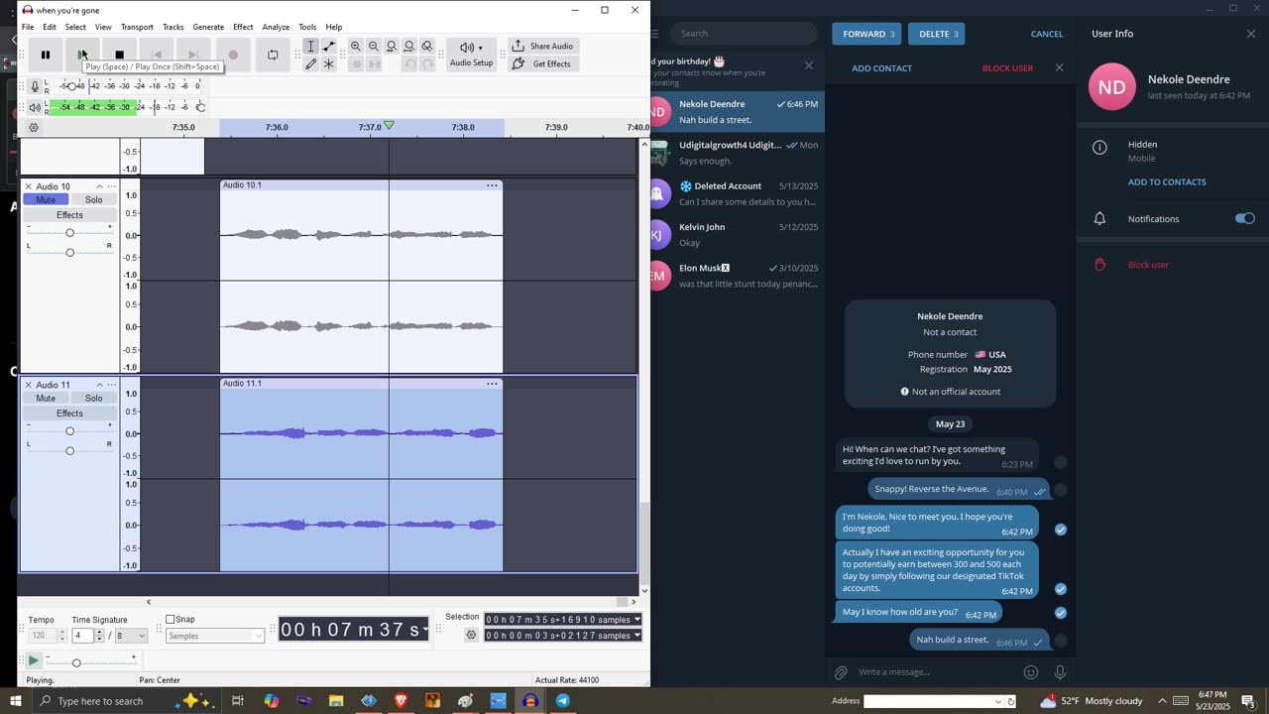Zoom out on the timeline
The width and height of the screenshot is (1269, 714).
pos(374,47)
